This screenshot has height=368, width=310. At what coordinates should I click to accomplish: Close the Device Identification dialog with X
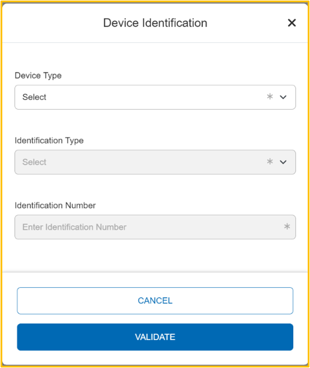coord(291,23)
